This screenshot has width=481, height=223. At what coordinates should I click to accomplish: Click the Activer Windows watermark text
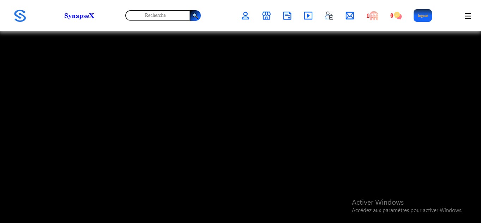pos(378,202)
